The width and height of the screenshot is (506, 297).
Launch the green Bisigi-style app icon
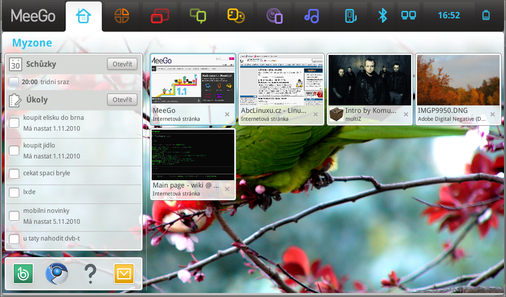(23, 274)
